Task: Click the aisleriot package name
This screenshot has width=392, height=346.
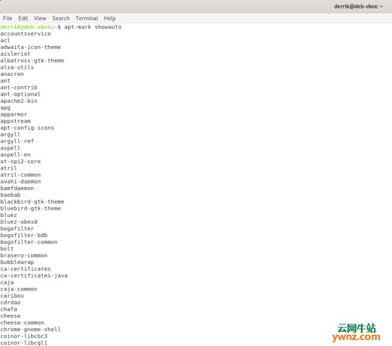Action: point(15,54)
